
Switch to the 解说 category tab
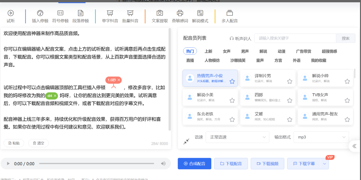[x=263, y=51]
